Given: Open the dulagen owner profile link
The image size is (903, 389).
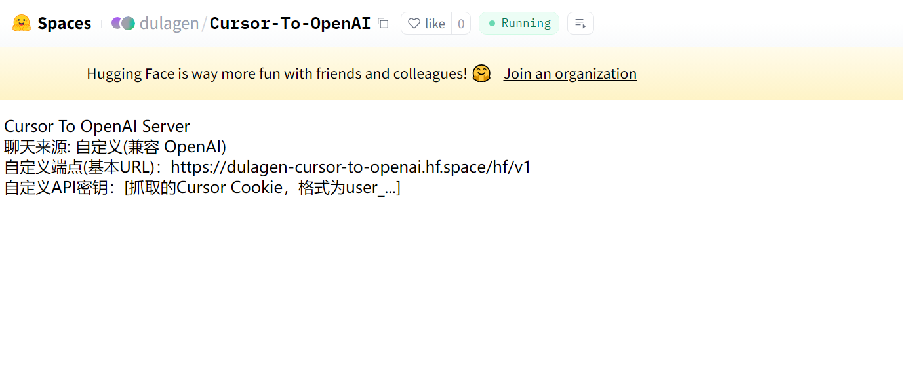Looking at the screenshot, I should [169, 24].
